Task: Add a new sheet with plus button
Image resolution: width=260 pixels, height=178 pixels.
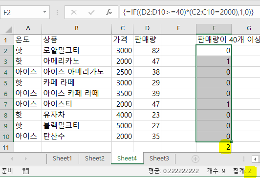Action: [195, 159]
